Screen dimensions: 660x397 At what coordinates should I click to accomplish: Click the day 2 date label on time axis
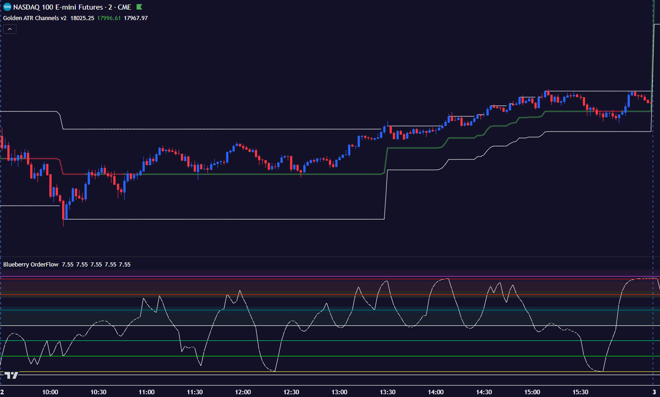tap(3, 392)
